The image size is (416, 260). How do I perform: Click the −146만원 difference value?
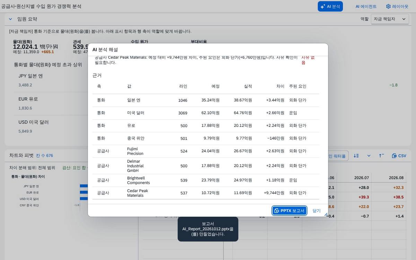point(276,138)
